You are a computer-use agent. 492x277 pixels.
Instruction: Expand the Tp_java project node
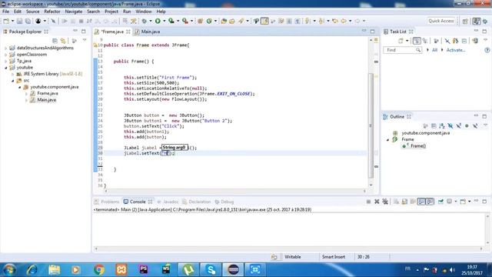click(5, 62)
